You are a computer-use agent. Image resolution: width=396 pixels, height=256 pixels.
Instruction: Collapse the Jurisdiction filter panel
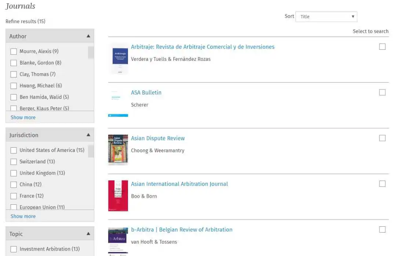click(x=88, y=135)
